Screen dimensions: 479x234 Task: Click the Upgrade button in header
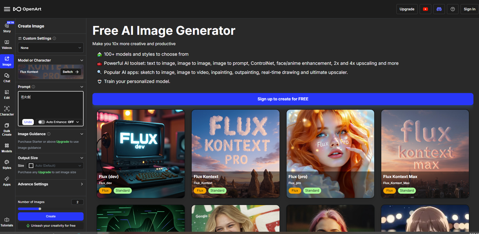[x=407, y=9]
